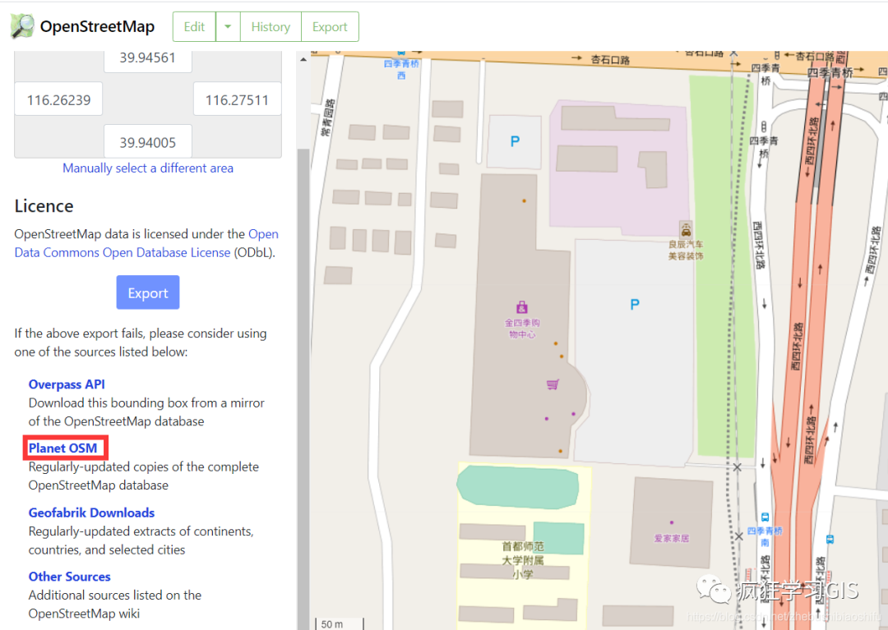Open the Edit dropdown arrow

pos(228,26)
